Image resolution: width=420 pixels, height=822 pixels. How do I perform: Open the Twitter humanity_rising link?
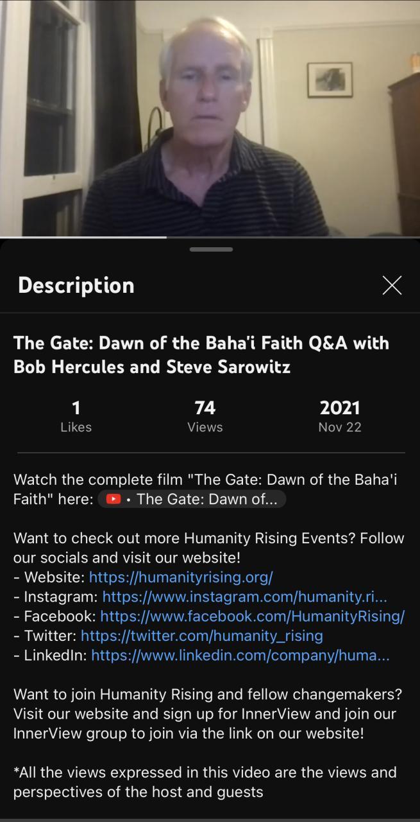201,636
